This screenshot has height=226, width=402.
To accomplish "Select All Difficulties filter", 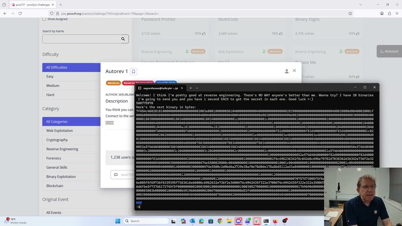I will [x=71, y=67].
